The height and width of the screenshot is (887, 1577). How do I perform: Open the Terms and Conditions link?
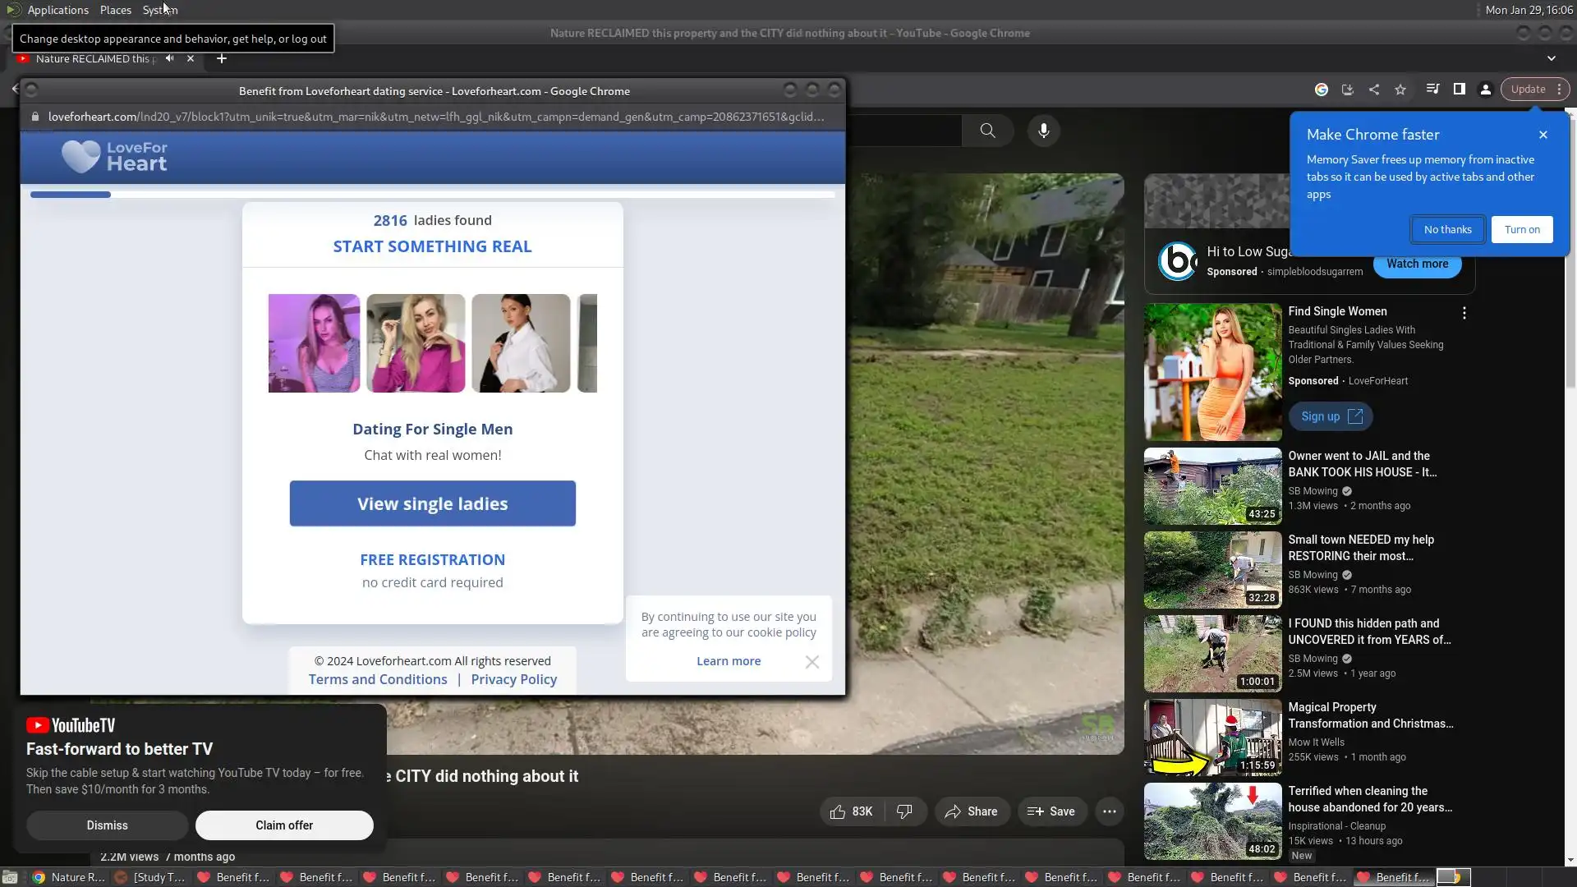pyautogui.click(x=378, y=679)
